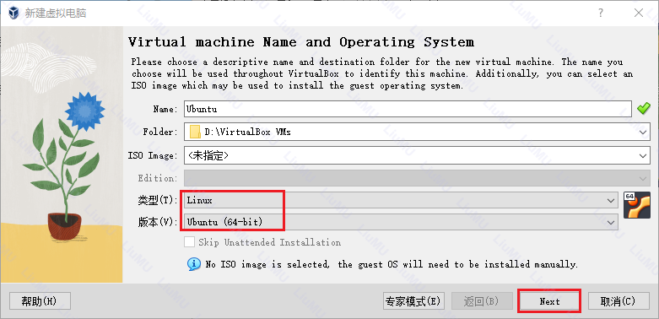Click the "ISO Image:" field label

pyautogui.click(x=153, y=155)
